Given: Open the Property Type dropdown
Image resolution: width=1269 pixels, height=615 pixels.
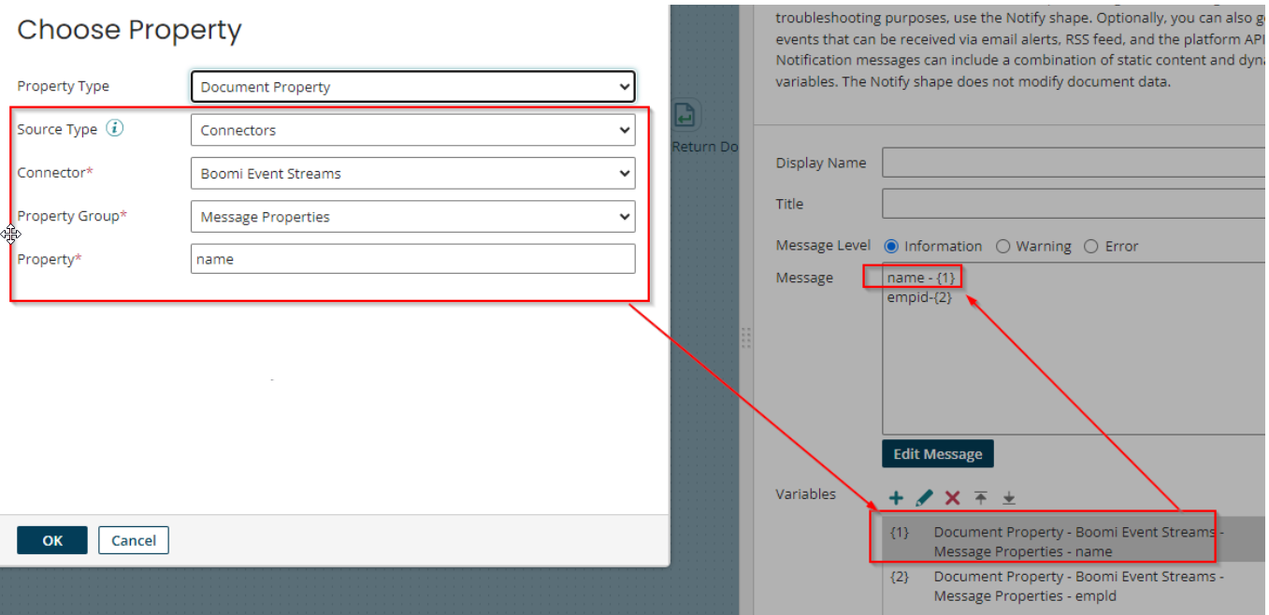Looking at the screenshot, I should point(412,87).
